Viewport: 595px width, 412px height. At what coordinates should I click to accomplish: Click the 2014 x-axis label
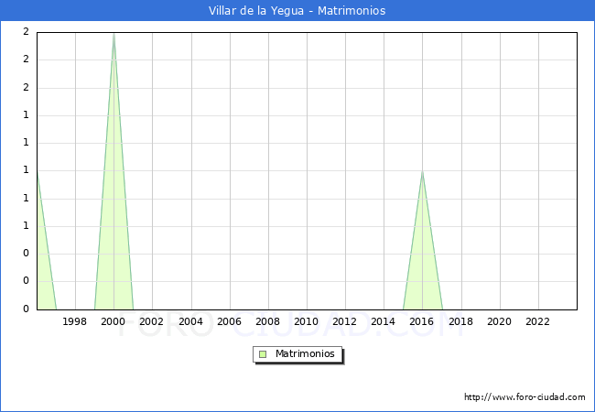[384, 321]
